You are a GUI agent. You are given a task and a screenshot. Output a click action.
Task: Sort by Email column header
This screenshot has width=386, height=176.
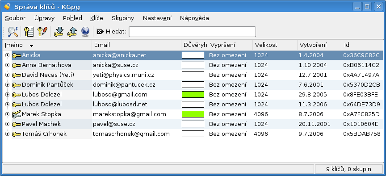137,45
